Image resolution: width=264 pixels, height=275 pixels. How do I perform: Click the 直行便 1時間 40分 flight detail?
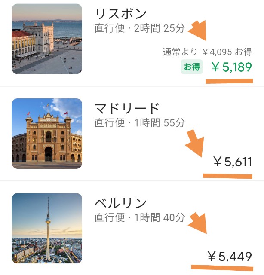coord(140,217)
